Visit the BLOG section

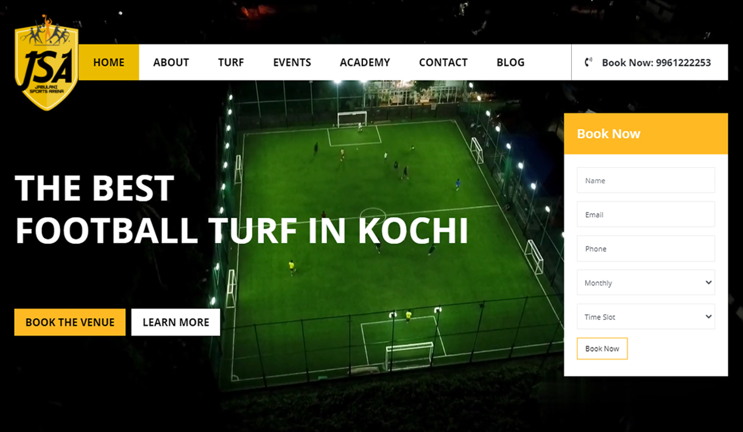(x=510, y=62)
